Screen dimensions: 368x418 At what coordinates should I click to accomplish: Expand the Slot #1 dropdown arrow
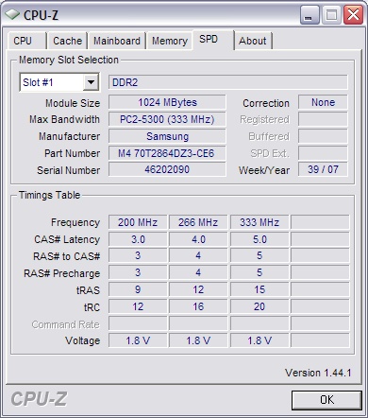point(91,82)
